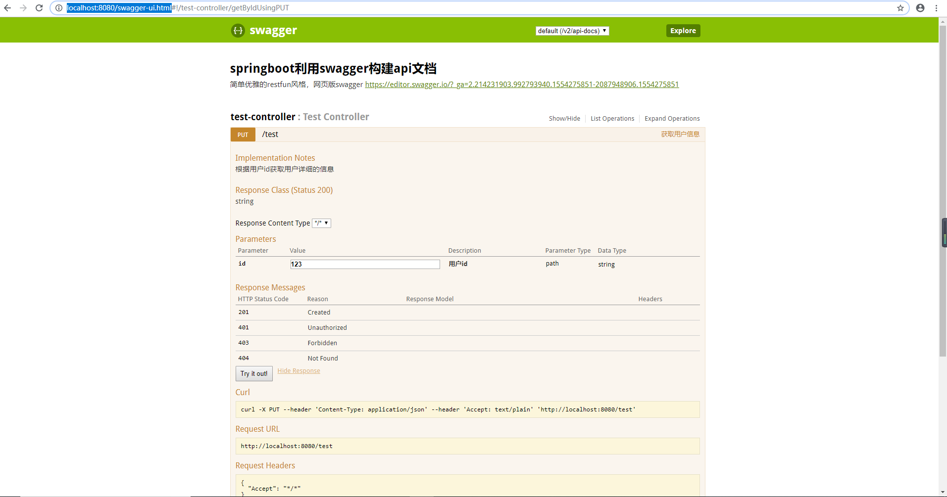Click the scrollbar down arrow
947x497 pixels.
[943, 493]
